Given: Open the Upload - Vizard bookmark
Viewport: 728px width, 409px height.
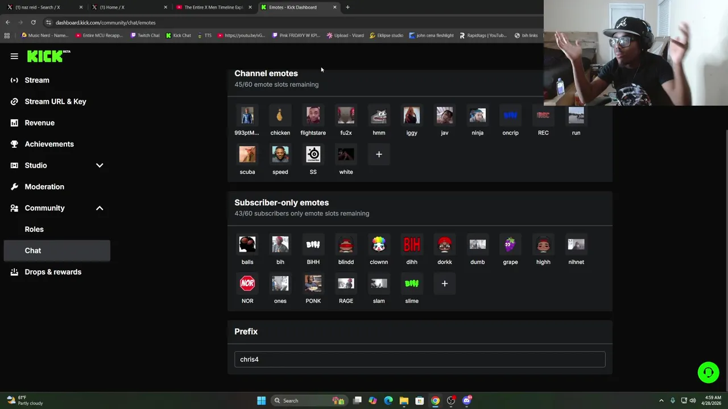Looking at the screenshot, I should 346,35.
